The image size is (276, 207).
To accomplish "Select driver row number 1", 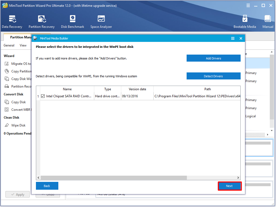I will [38, 96].
